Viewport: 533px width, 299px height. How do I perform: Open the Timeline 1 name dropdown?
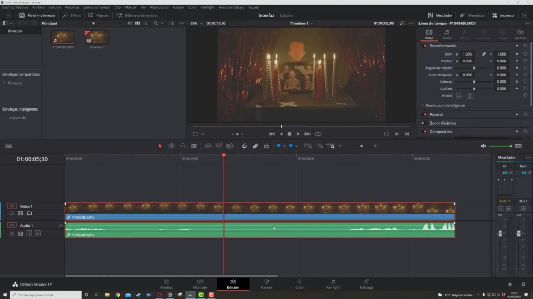301,23
